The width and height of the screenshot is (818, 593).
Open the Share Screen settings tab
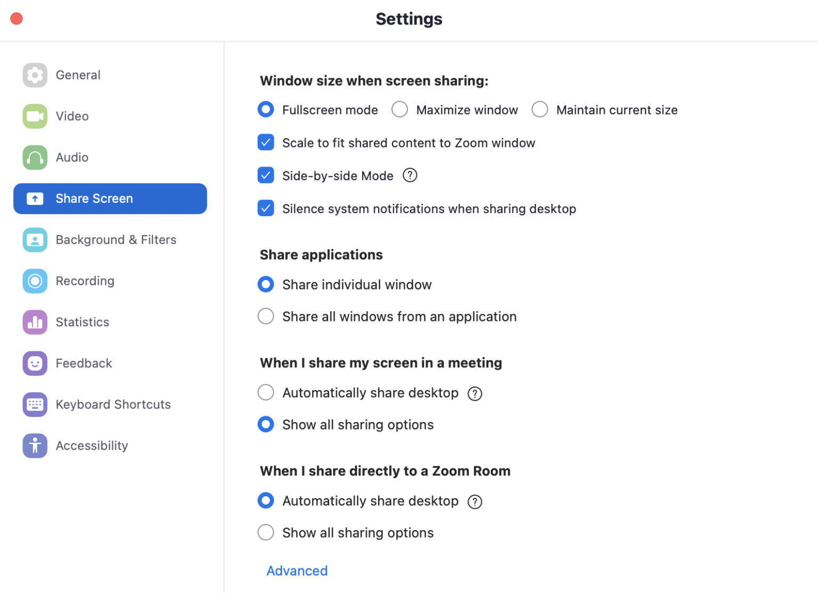[x=110, y=199]
